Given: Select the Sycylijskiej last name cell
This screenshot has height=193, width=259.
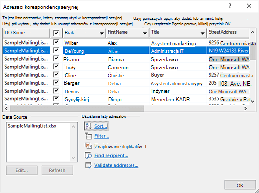Looking at the screenshot, I should click(x=84, y=99).
